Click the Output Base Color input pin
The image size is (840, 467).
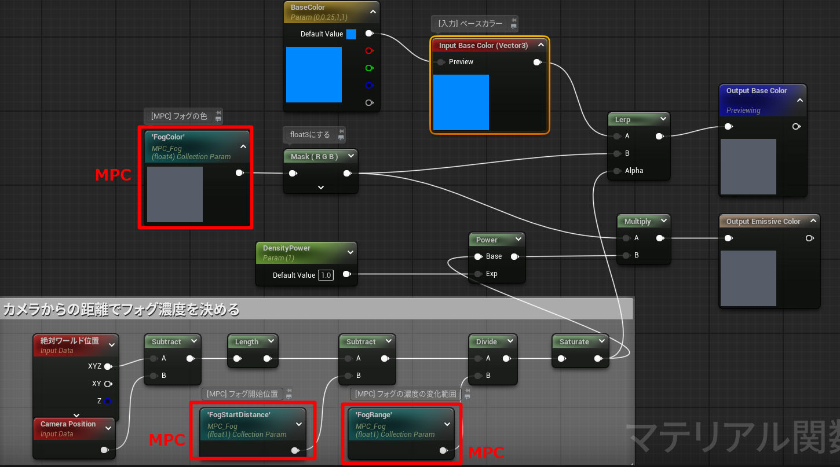729,127
